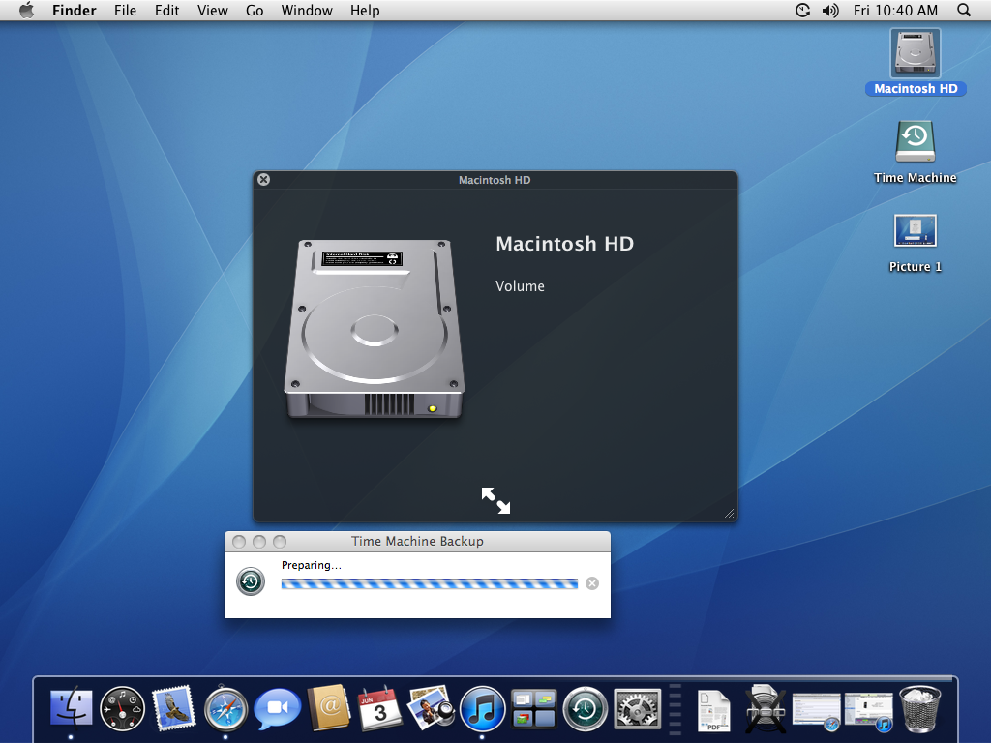The height and width of the screenshot is (743, 991).
Task: Open iTunes in the Dock
Action: [x=482, y=708]
